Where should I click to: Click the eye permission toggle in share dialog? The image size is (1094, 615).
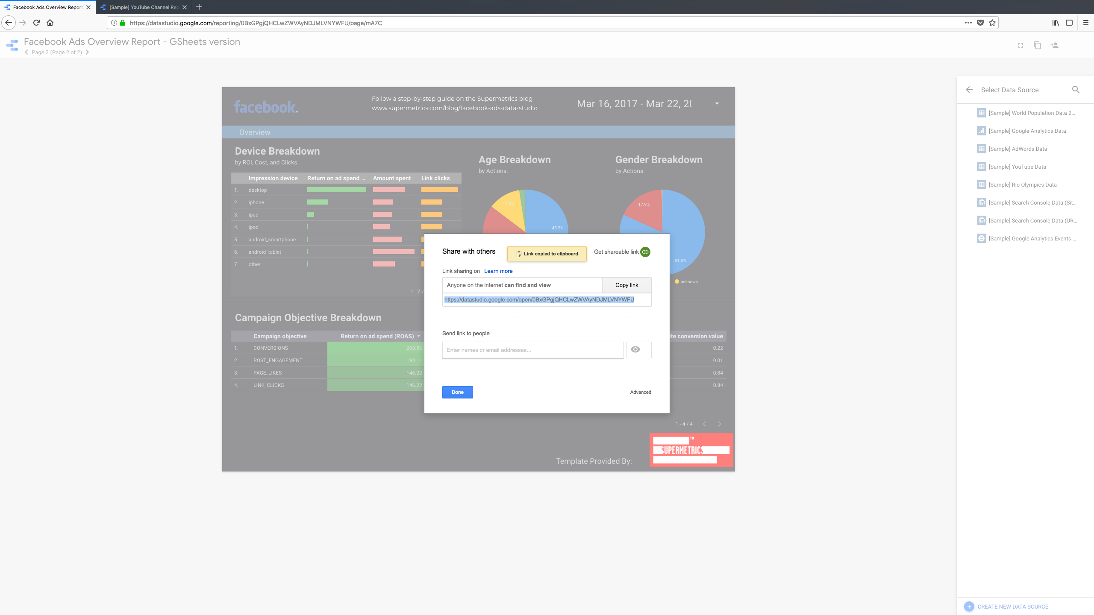click(x=636, y=350)
